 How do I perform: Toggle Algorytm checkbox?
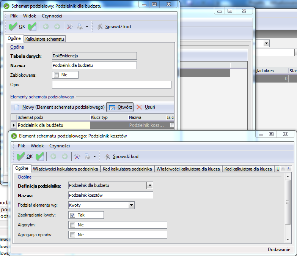point(72,225)
